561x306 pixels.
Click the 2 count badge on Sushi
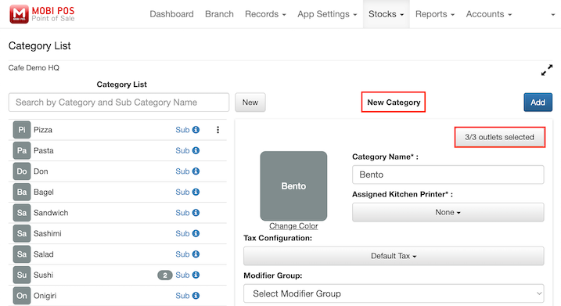pyautogui.click(x=165, y=275)
